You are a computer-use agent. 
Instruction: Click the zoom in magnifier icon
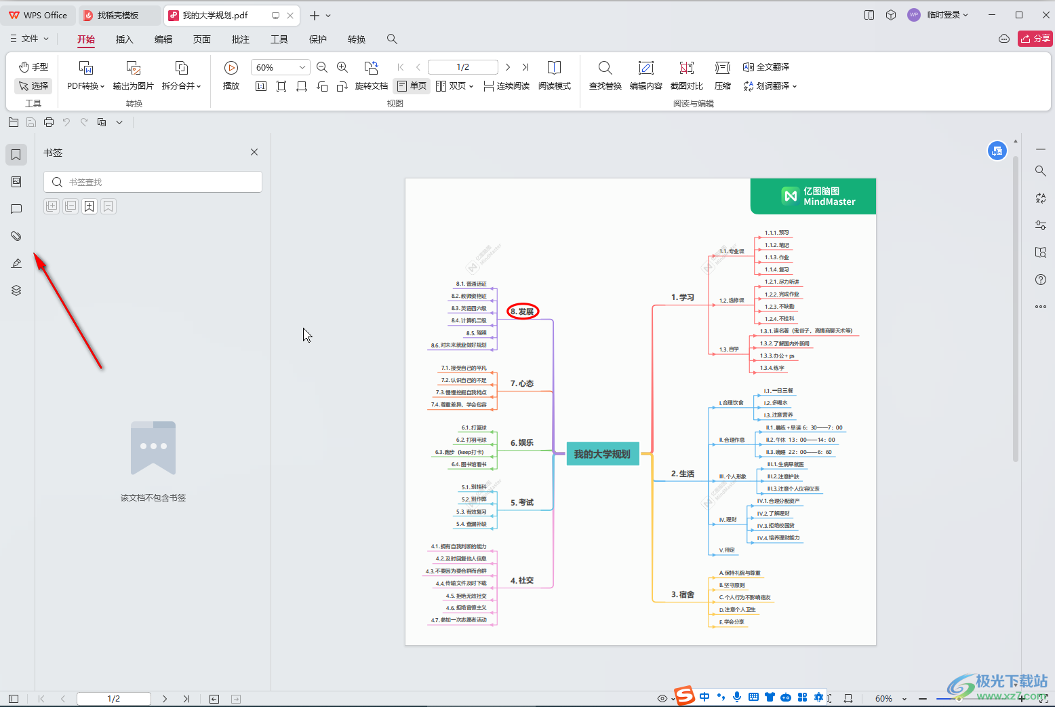pyautogui.click(x=342, y=67)
